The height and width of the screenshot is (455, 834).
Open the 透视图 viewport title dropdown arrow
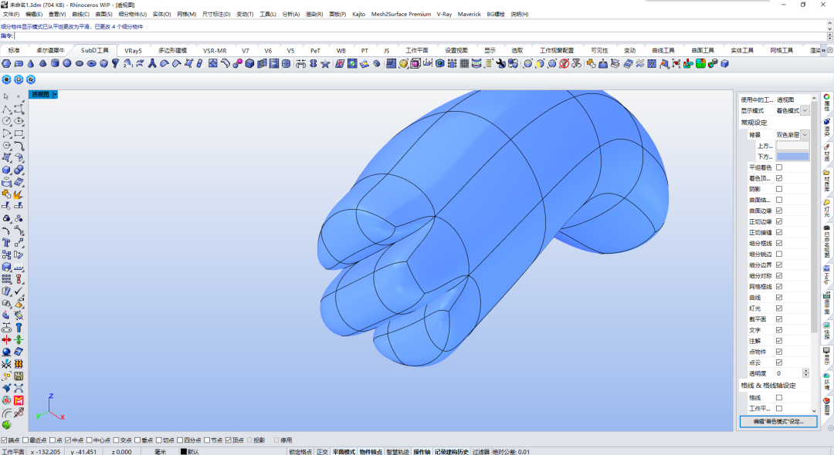click(x=55, y=95)
